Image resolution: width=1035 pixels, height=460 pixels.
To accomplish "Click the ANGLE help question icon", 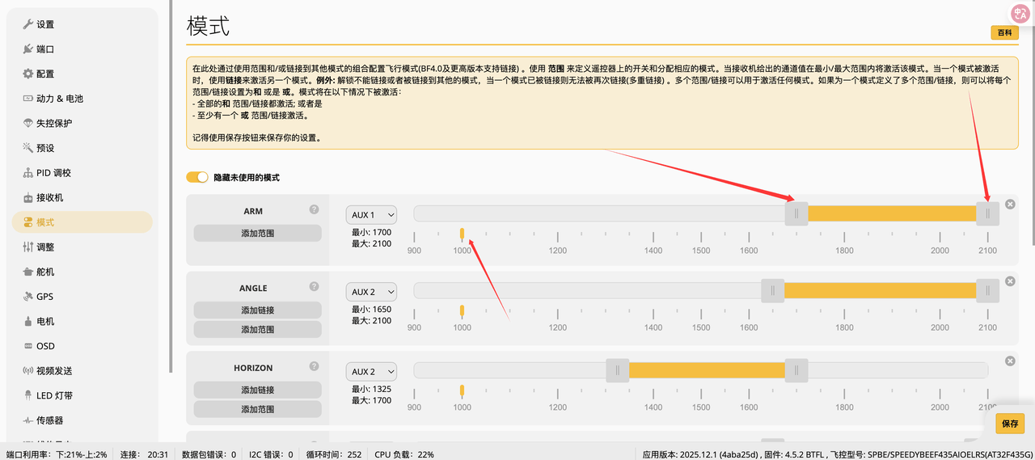I will point(314,286).
